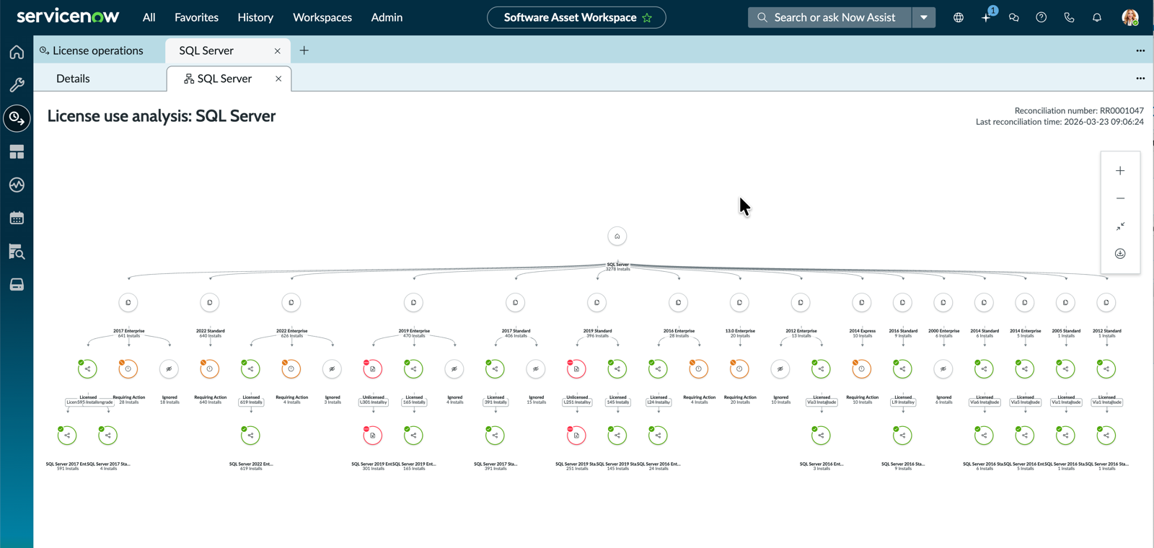Open the dashboard tiles sidebar icon
Image resolution: width=1154 pixels, height=548 pixels.
coord(17,152)
